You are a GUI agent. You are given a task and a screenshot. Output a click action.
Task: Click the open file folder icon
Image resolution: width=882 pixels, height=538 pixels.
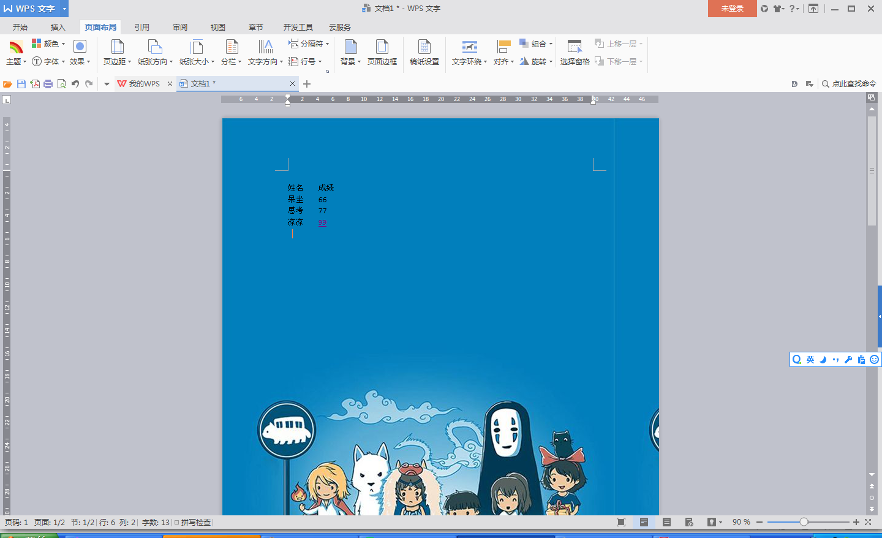click(7, 84)
